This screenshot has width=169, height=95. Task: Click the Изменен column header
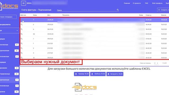164,15
